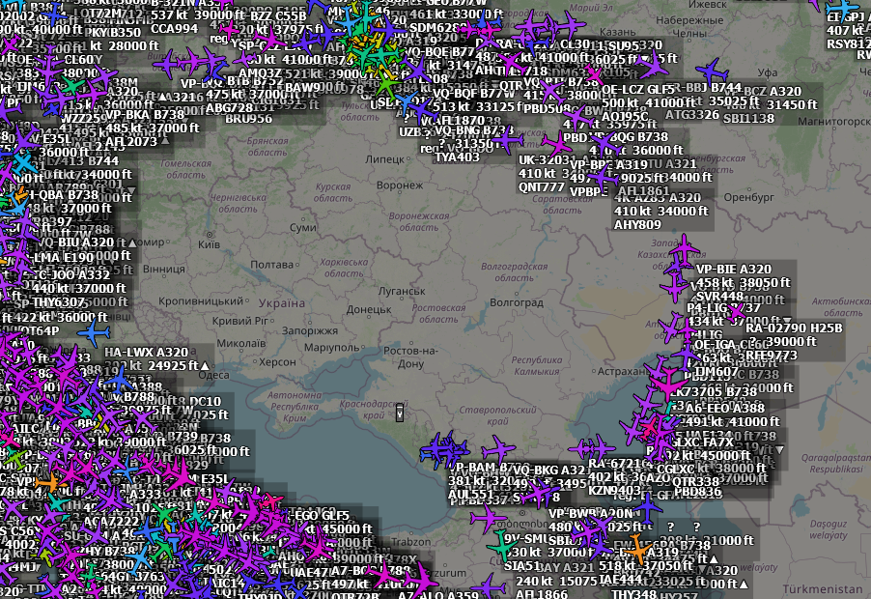Select the purple aircraft right of PBD508 label
The width and height of the screenshot is (871, 599).
click(x=577, y=117)
